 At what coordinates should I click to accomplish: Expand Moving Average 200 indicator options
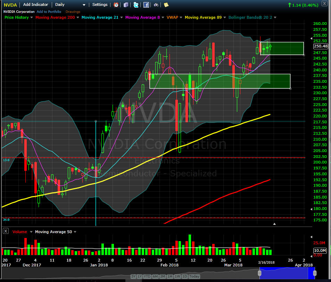77,17
